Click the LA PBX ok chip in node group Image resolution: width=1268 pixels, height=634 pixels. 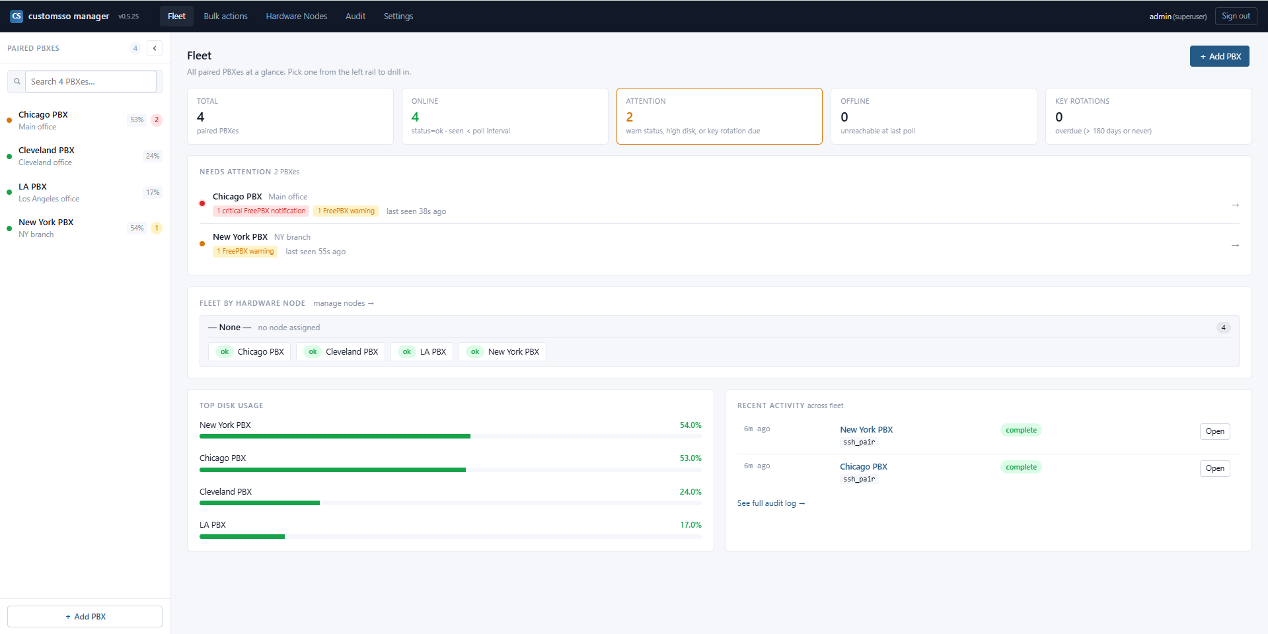tap(422, 352)
